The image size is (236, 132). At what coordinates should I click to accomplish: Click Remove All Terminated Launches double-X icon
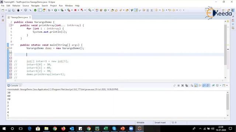coord(187,85)
